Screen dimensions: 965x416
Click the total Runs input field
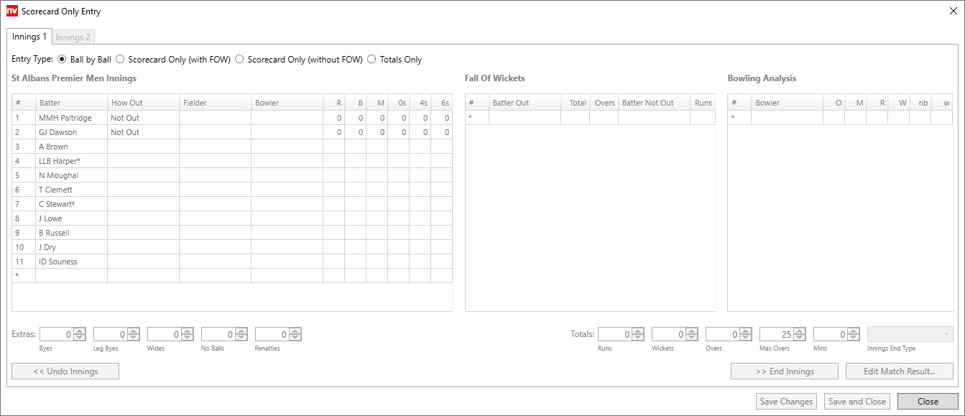(615, 334)
